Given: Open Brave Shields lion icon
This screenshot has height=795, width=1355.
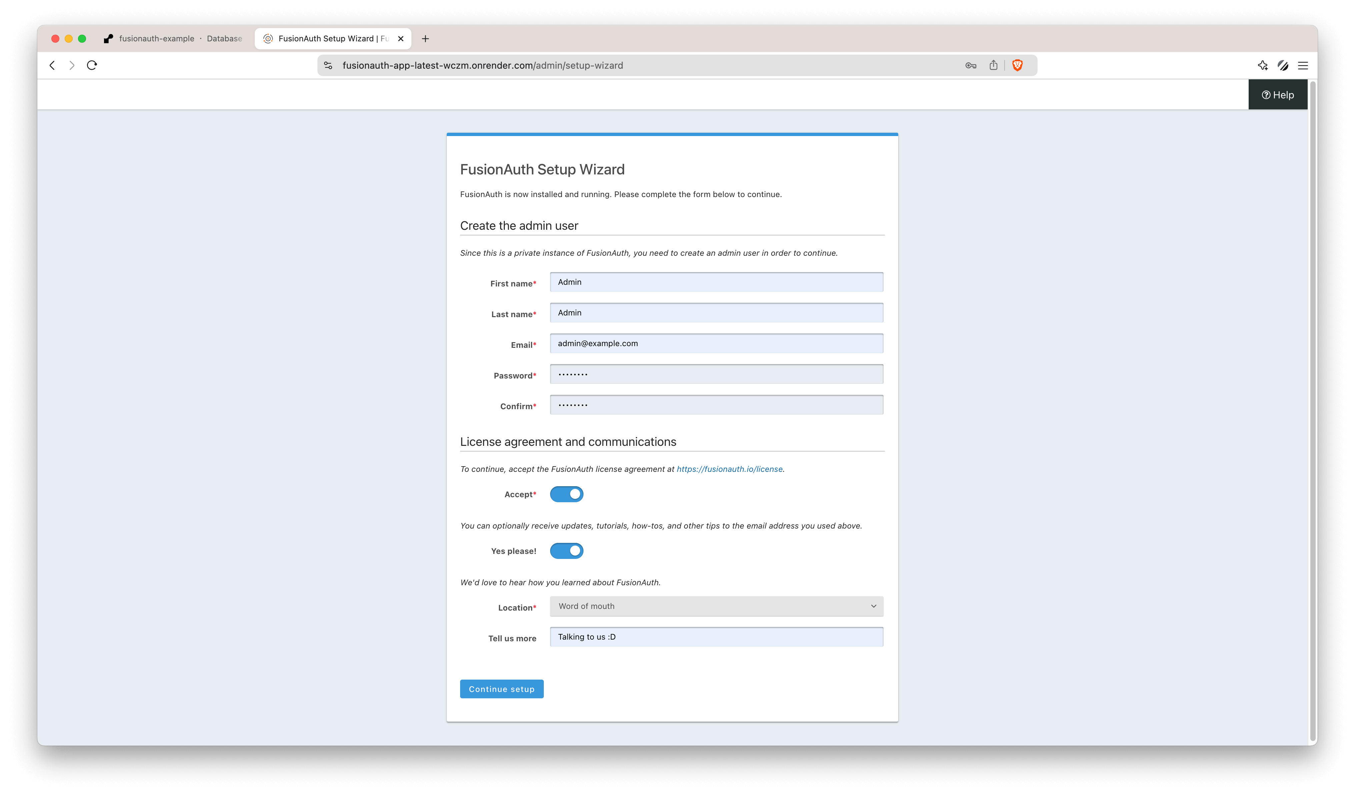Looking at the screenshot, I should coord(1017,65).
